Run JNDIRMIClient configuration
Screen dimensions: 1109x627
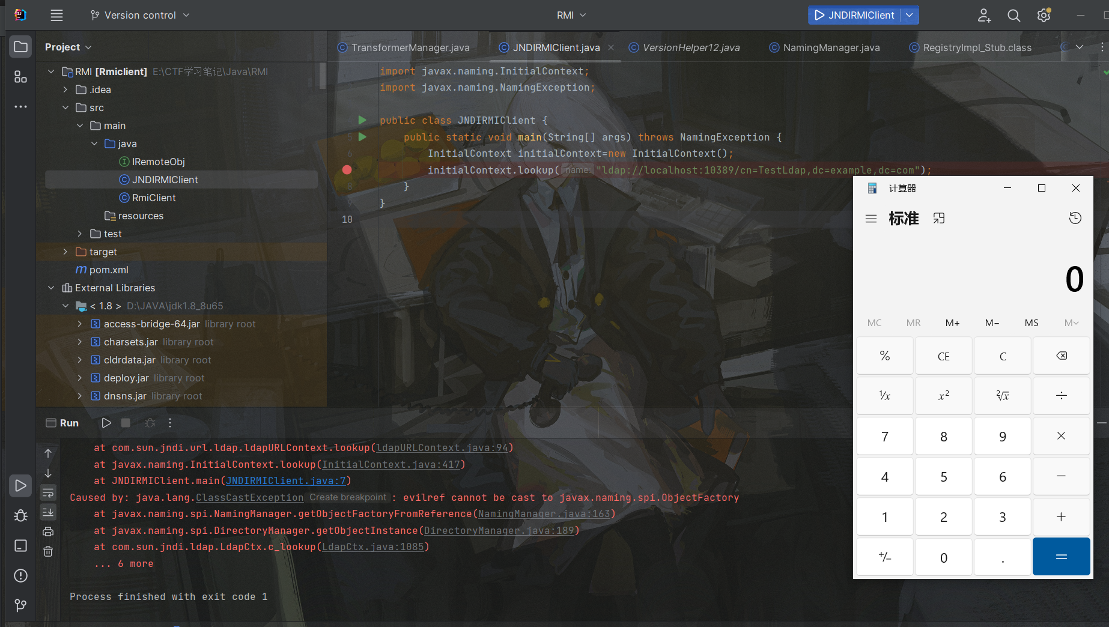[855, 15]
